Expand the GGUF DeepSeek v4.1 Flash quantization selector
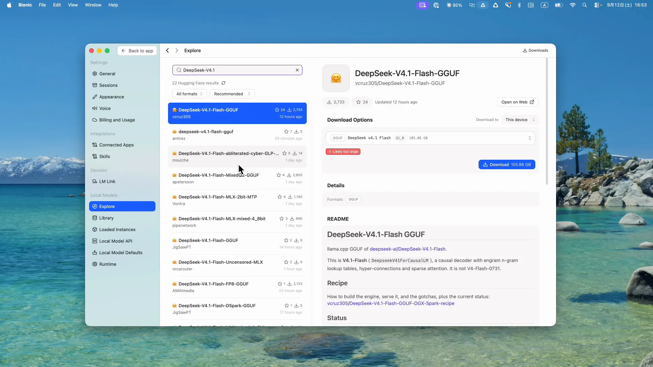653x367 pixels. click(x=430, y=138)
